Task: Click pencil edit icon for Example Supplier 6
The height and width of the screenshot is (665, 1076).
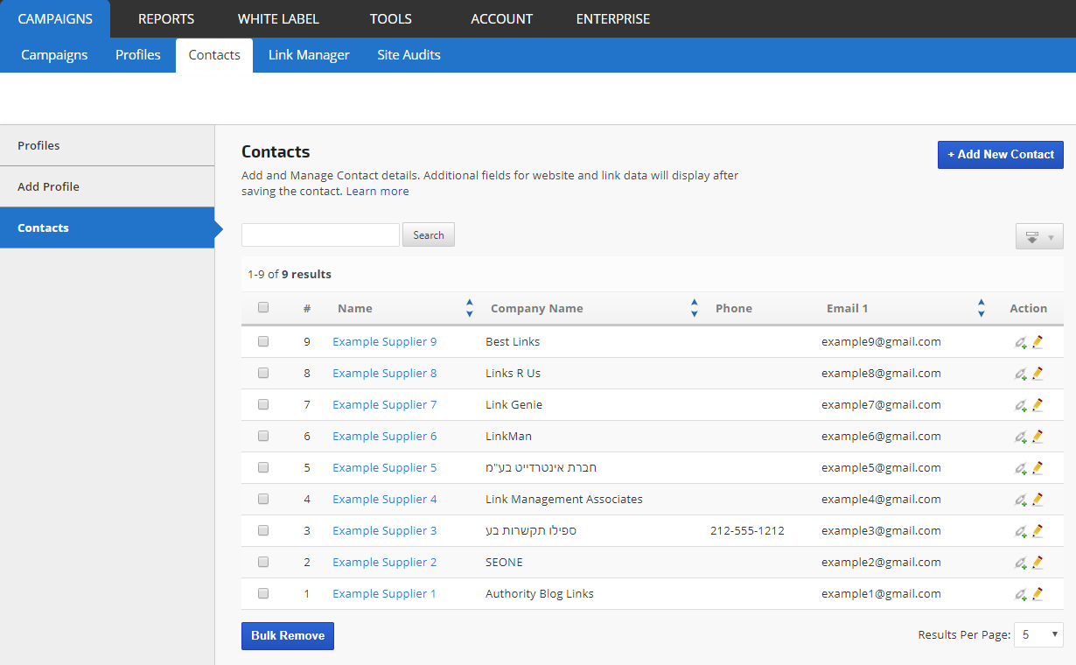Action: tap(1038, 437)
